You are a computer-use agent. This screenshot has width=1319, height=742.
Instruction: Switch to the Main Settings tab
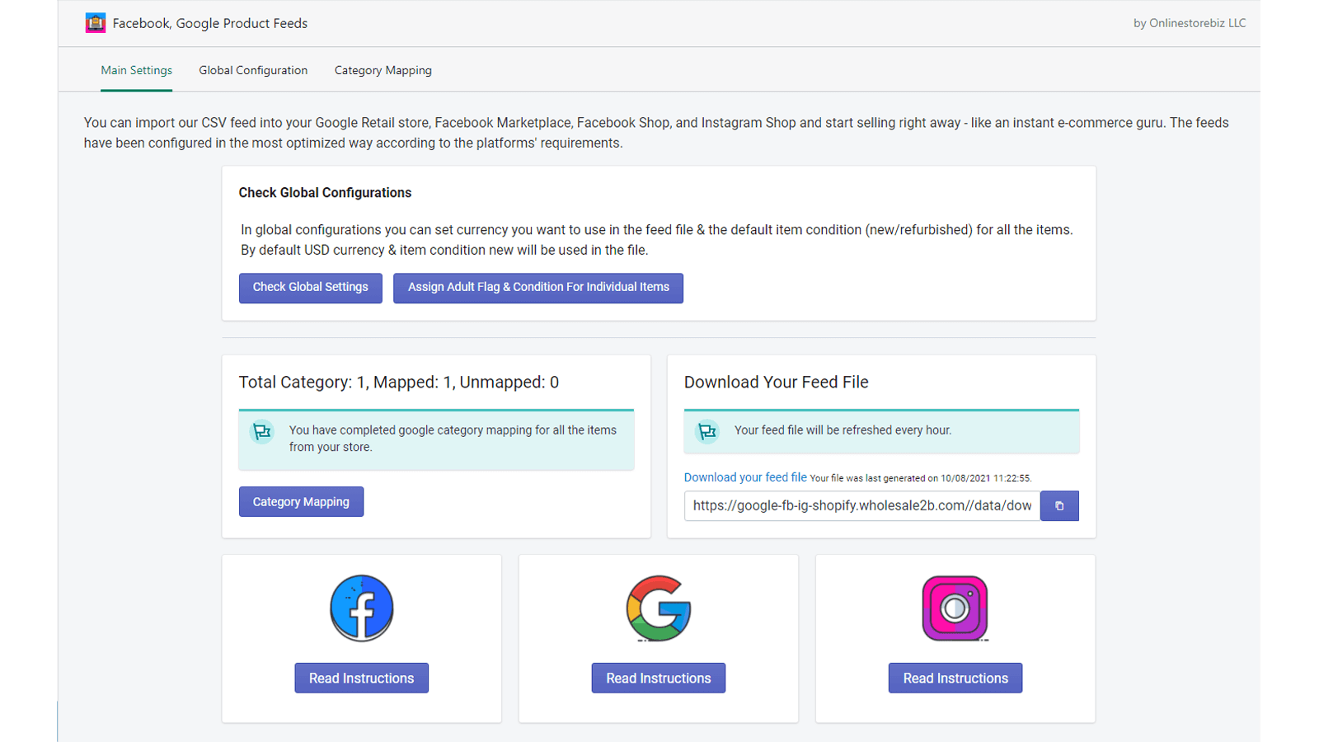click(x=137, y=70)
